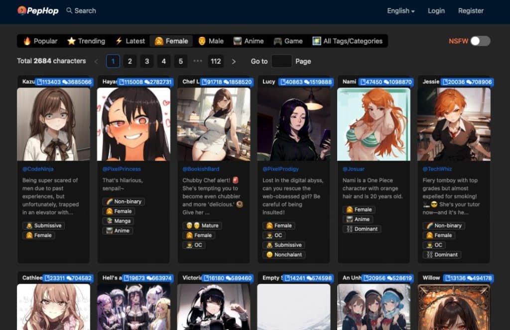Select the Popular tab
The height and width of the screenshot is (330, 510).
40,41
